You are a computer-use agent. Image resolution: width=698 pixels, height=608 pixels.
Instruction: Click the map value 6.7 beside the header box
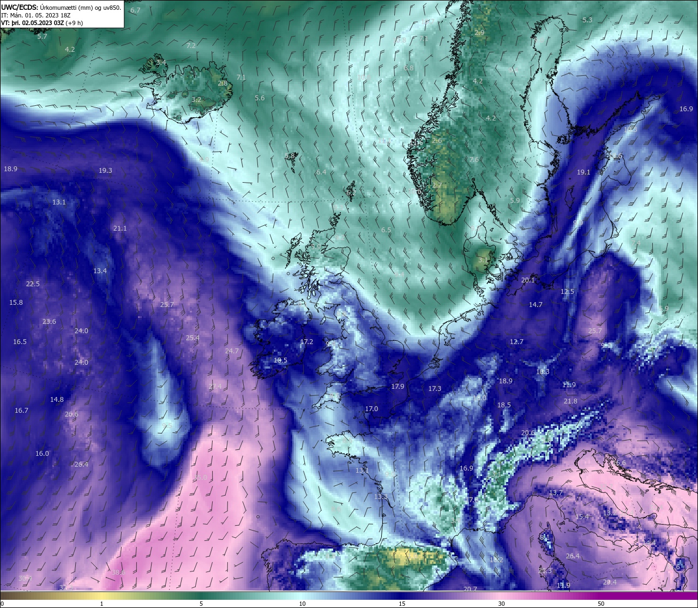click(x=135, y=10)
